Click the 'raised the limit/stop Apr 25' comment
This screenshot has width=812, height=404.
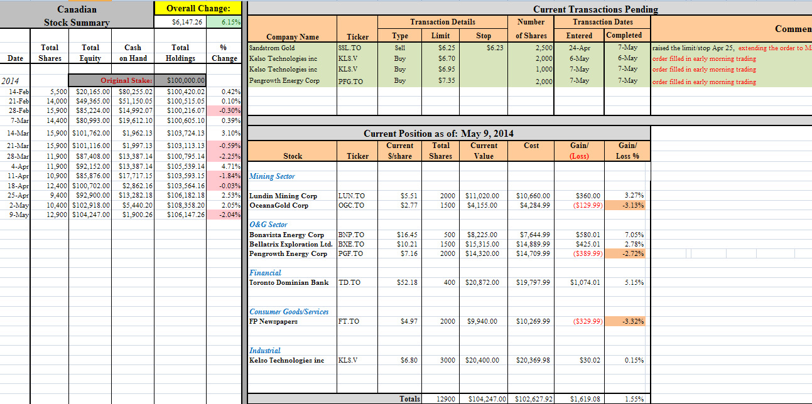point(693,48)
